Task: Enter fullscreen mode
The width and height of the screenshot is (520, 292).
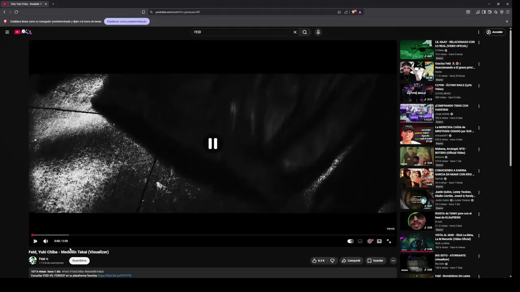Action: pyautogui.click(x=389, y=241)
